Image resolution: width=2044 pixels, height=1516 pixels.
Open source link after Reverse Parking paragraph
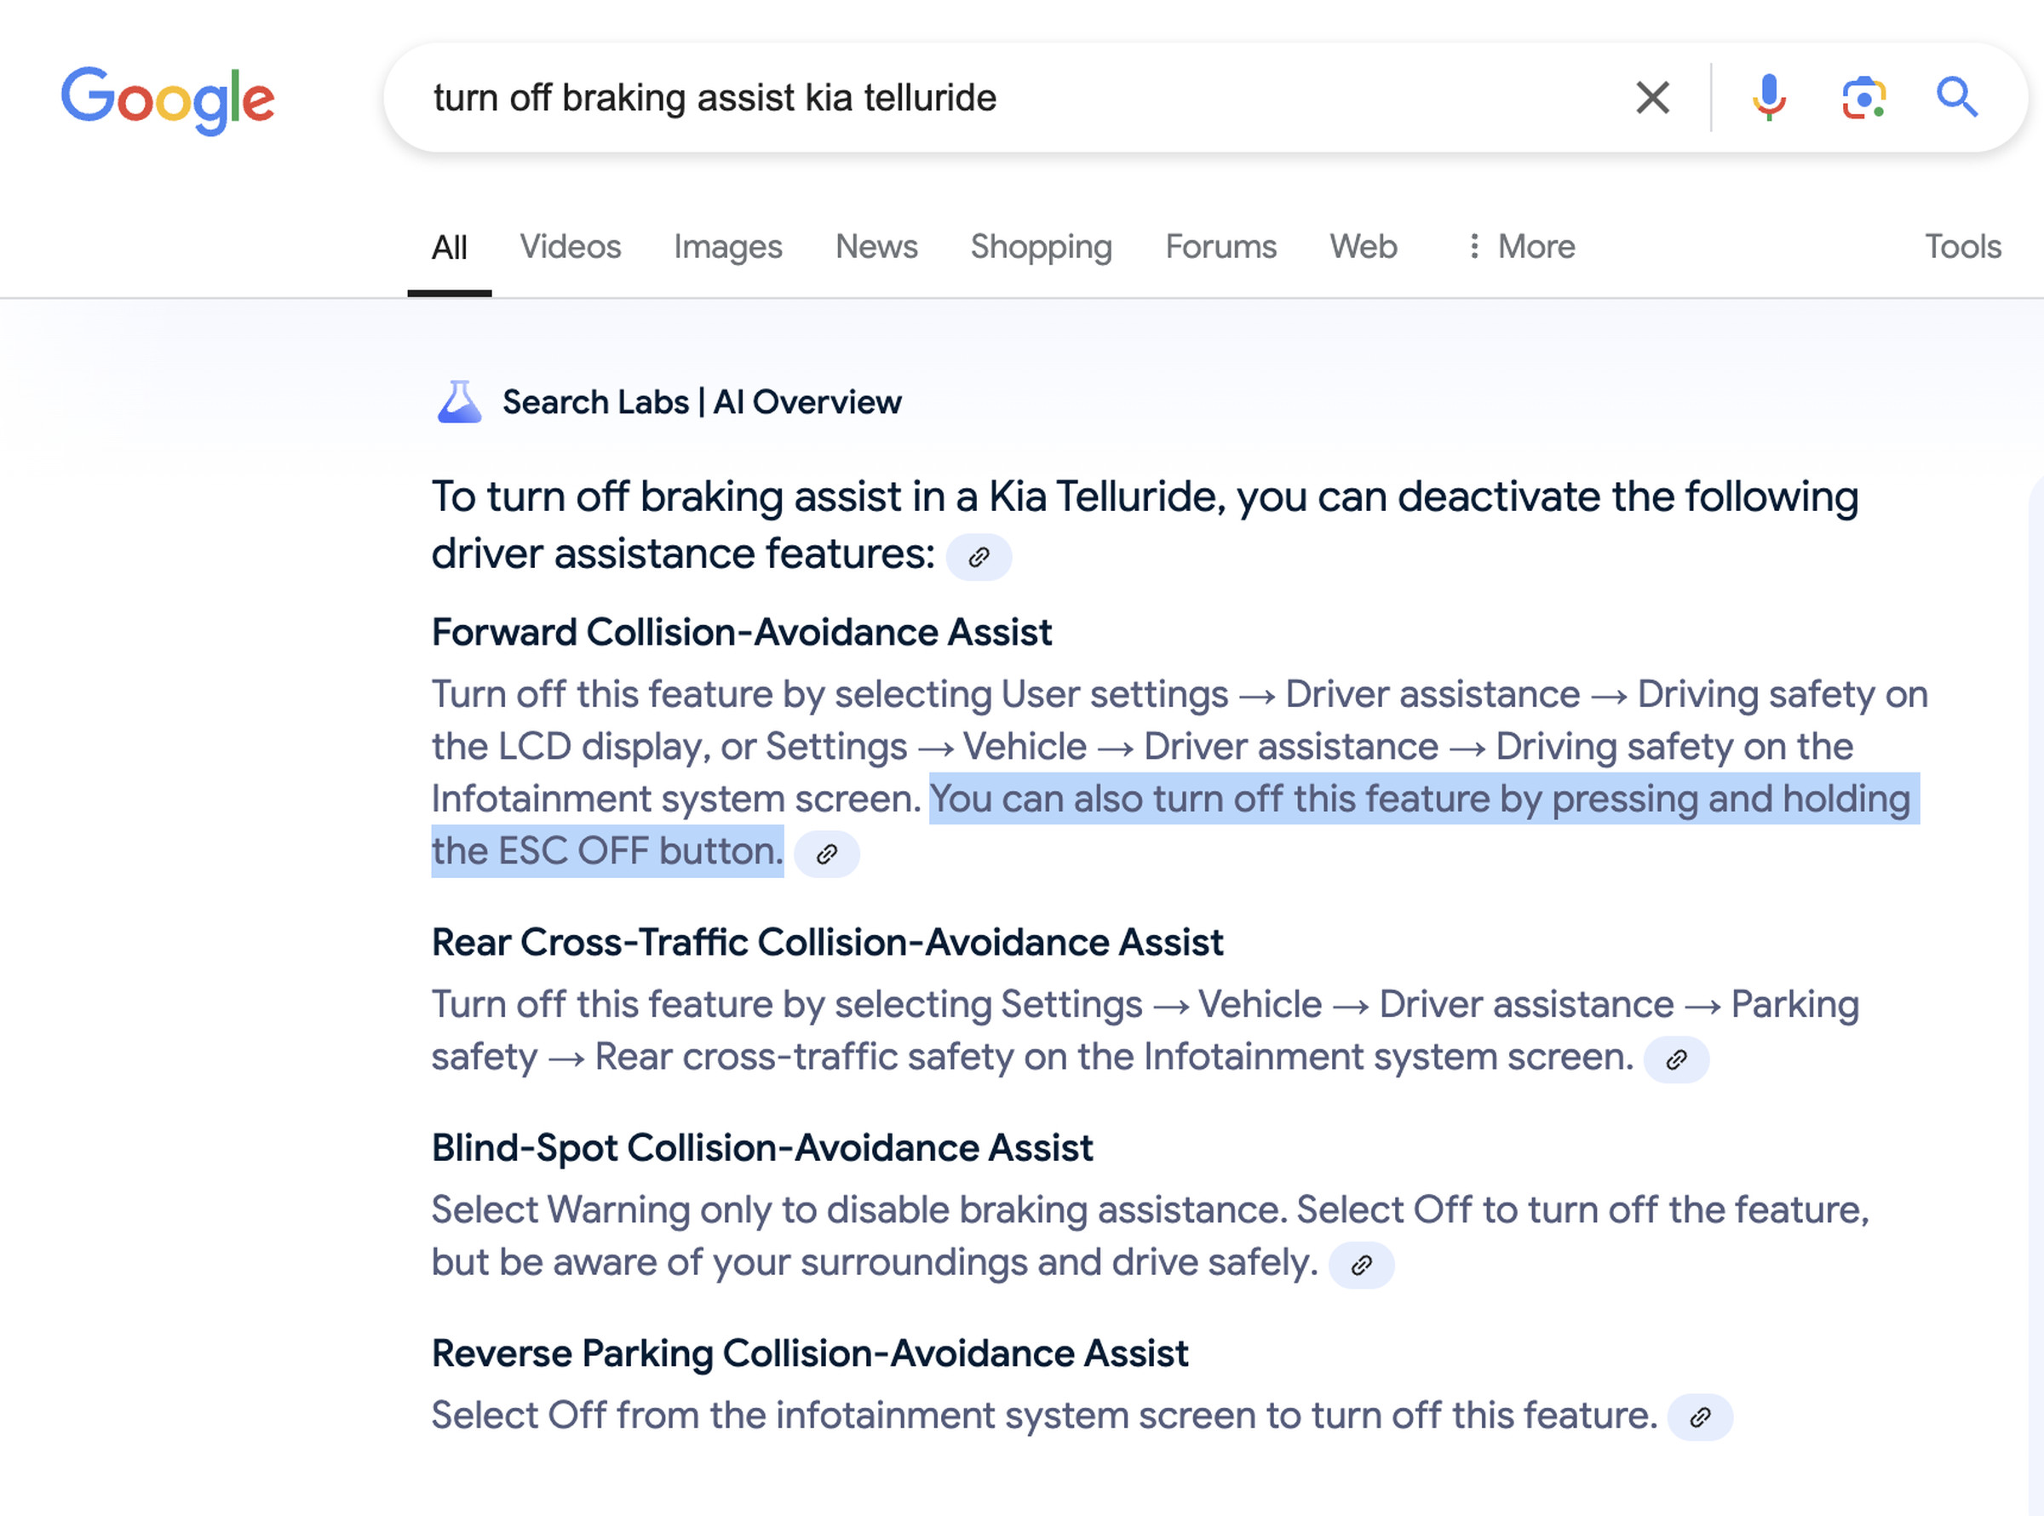point(1700,1418)
